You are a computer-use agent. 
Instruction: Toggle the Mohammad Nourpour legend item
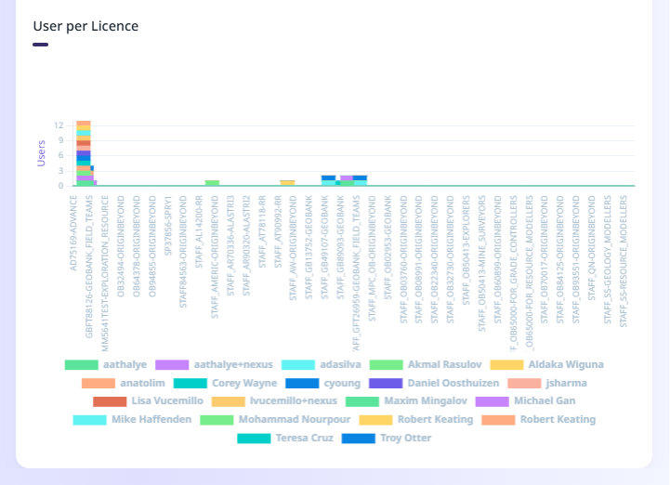coord(275,420)
